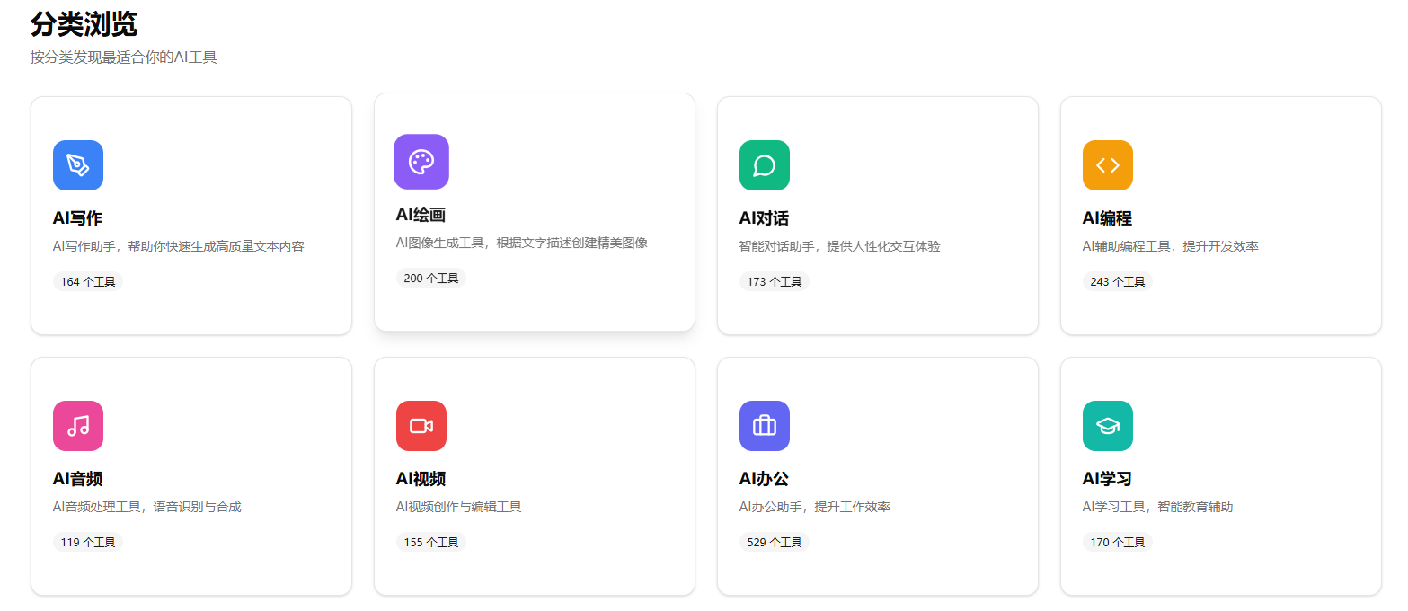The height and width of the screenshot is (611, 1408).
Task: Click the AI编程 code brackets icon
Action: [x=1107, y=165]
